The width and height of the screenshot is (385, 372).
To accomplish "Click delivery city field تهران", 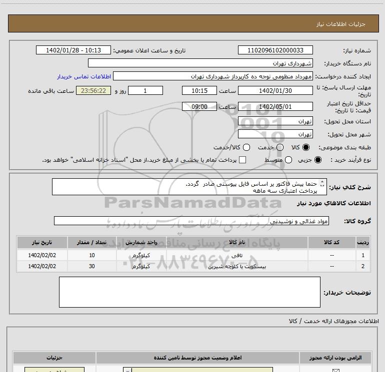I will pos(275,134).
